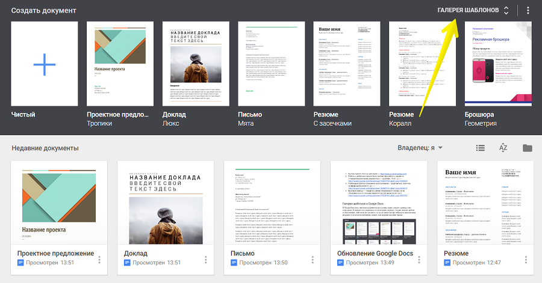This screenshot has height=283, width=542.
Task: Create a blank Чистый document
Action: tap(45, 63)
